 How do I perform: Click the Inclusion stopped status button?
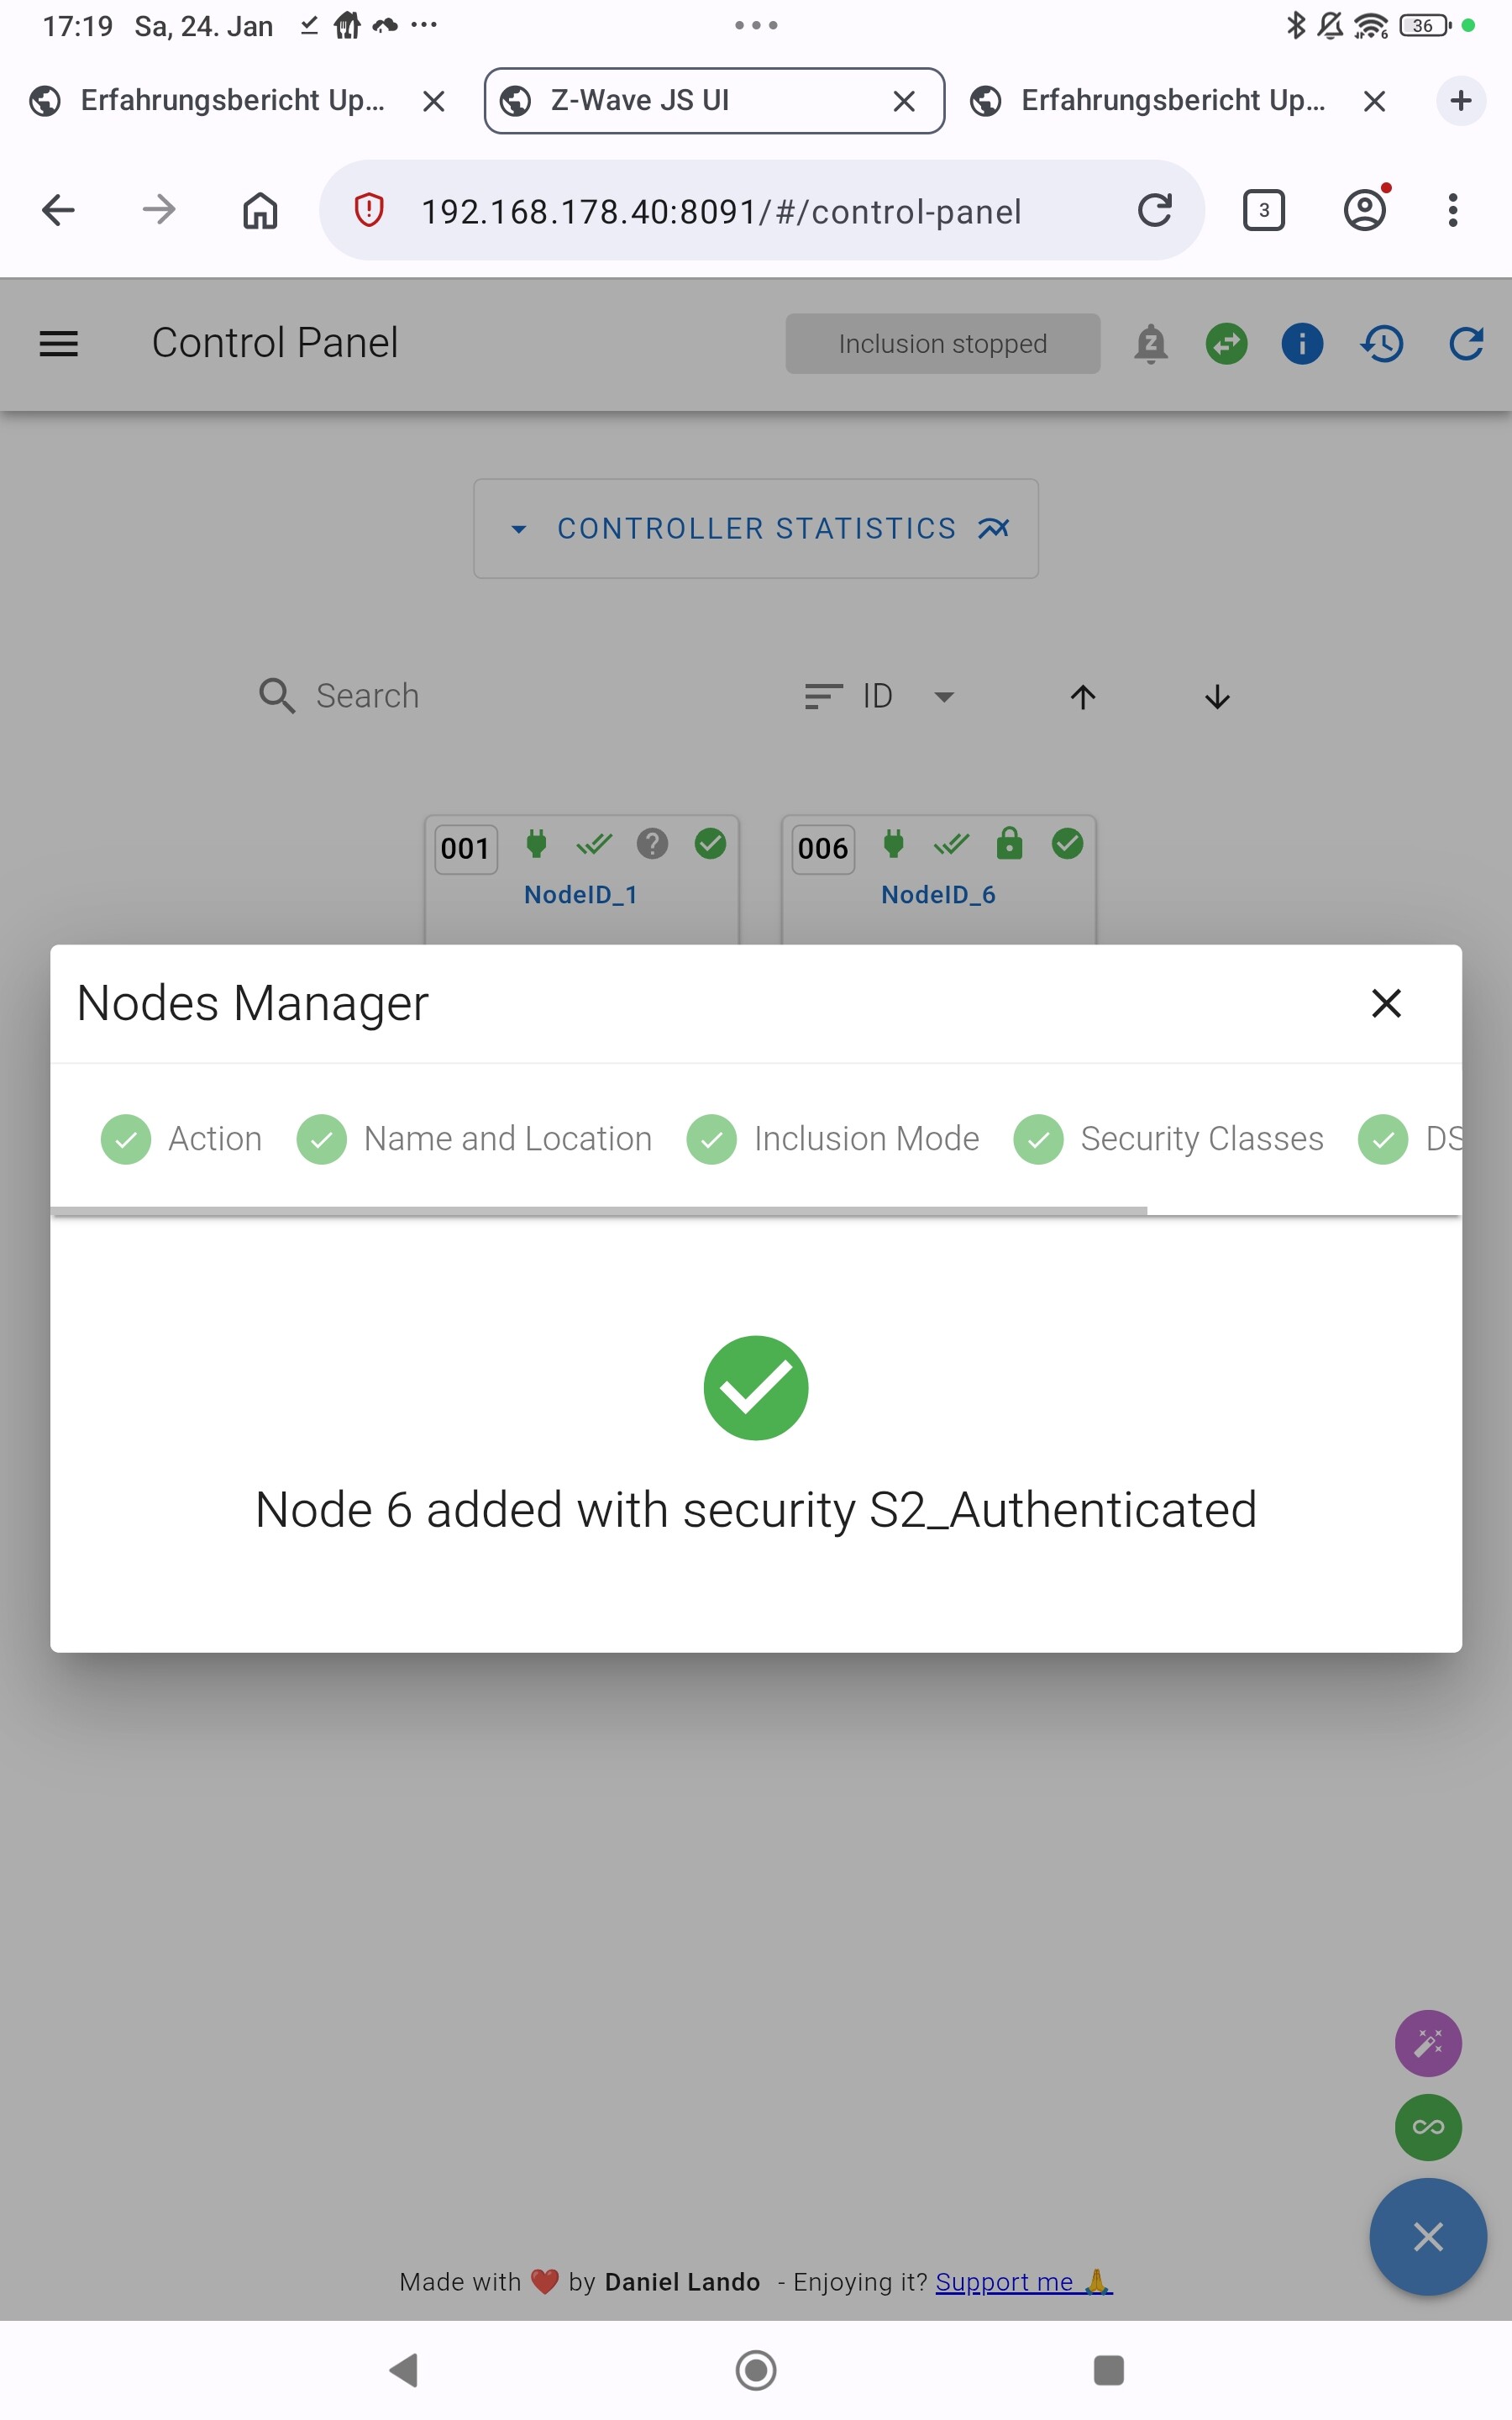(x=942, y=344)
